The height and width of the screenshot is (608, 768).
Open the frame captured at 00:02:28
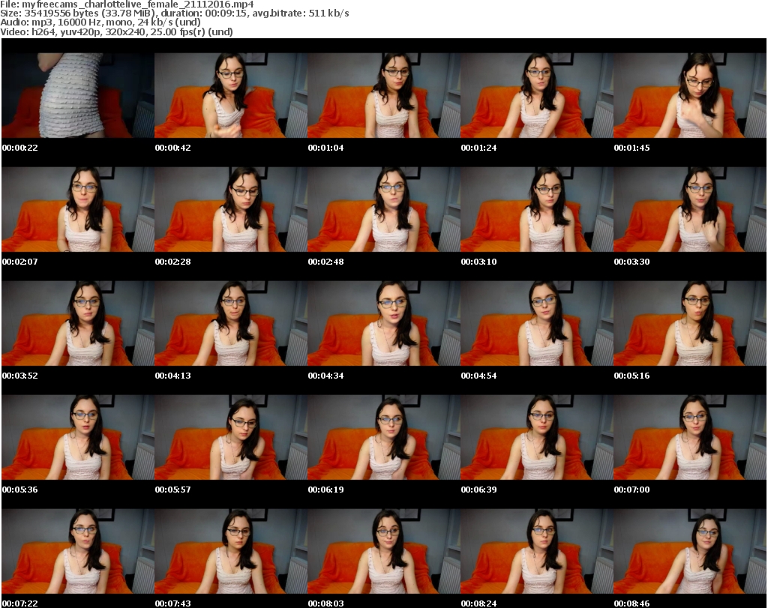(231, 209)
